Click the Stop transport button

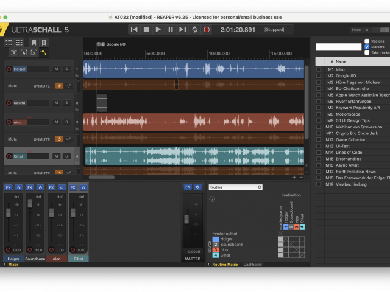point(146,30)
